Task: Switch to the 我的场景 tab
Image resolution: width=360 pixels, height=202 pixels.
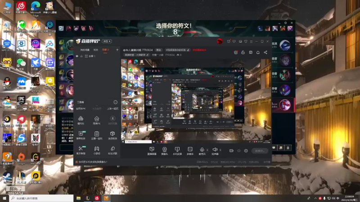Action: pyautogui.click(x=85, y=50)
